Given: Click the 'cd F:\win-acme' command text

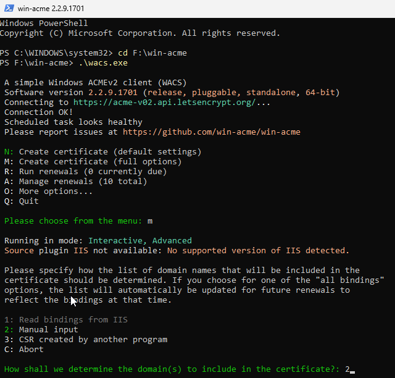Looking at the screenshot, I should tap(152, 53).
